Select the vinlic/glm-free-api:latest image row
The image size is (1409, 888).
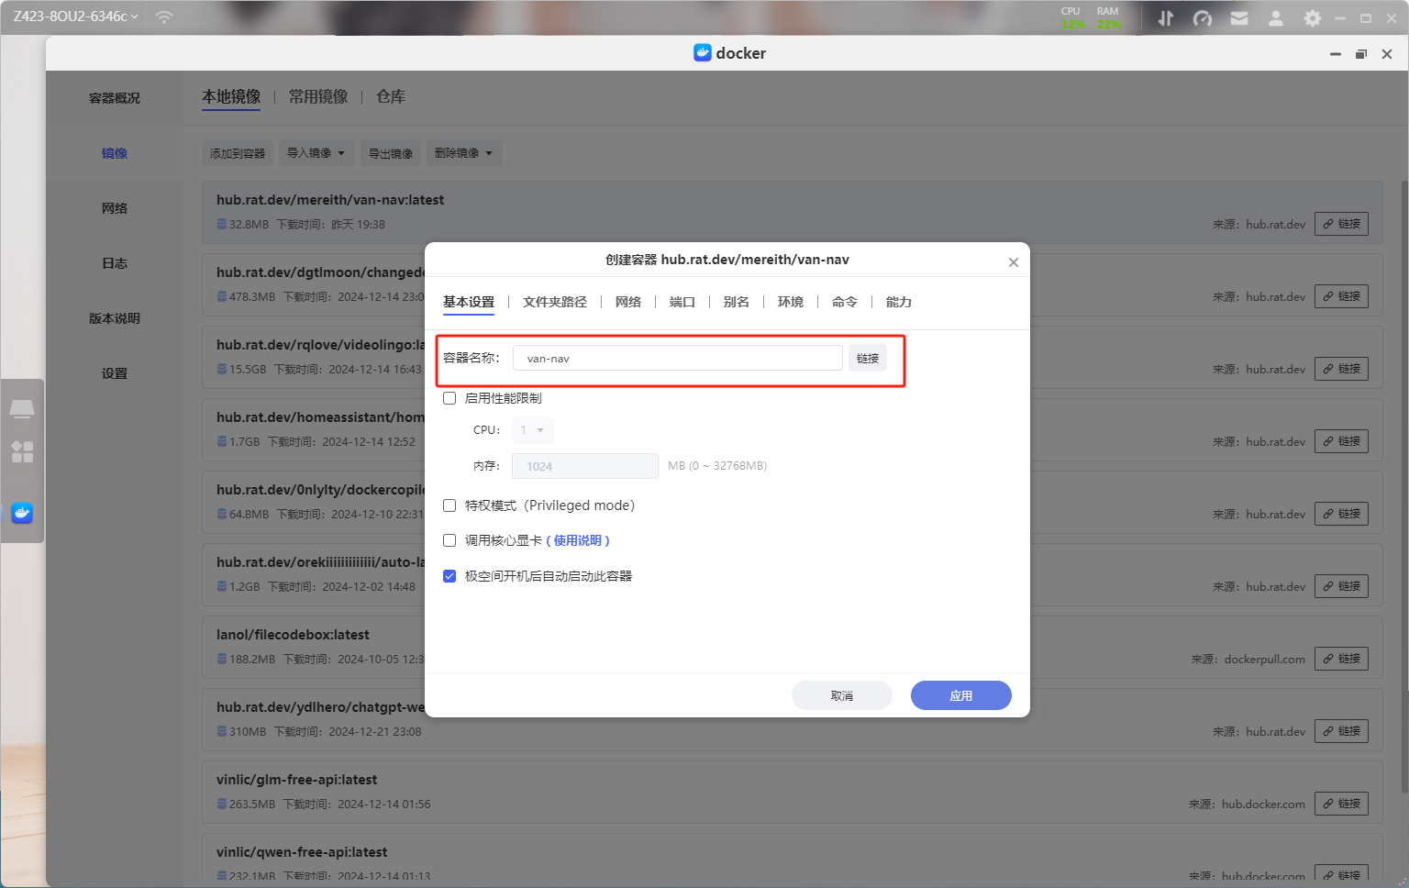click(792, 792)
